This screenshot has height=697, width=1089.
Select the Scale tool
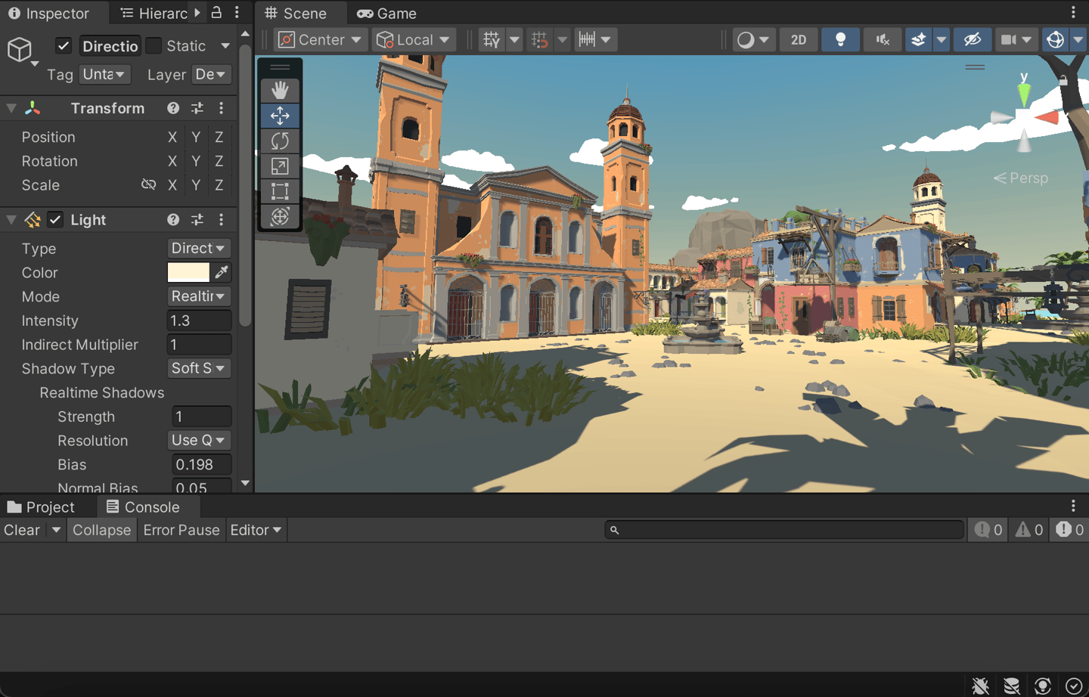[280, 166]
